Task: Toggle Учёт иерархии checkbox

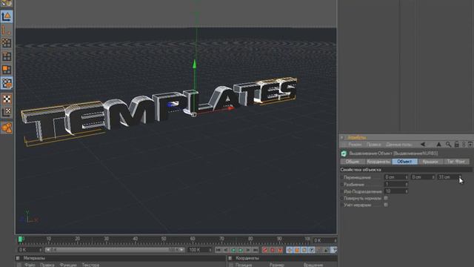Action: pyautogui.click(x=386, y=205)
